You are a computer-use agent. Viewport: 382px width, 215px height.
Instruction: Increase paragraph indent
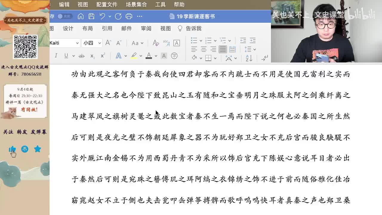[253, 40]
